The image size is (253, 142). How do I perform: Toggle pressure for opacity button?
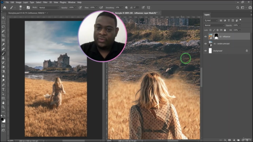coord(80,7)
